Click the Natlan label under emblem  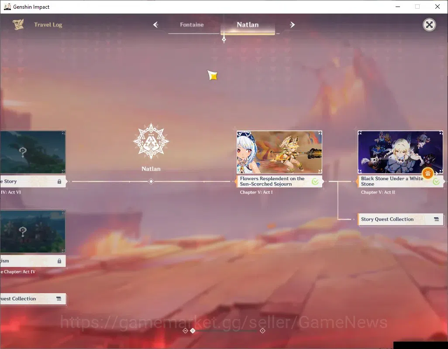tap(151, 169)
